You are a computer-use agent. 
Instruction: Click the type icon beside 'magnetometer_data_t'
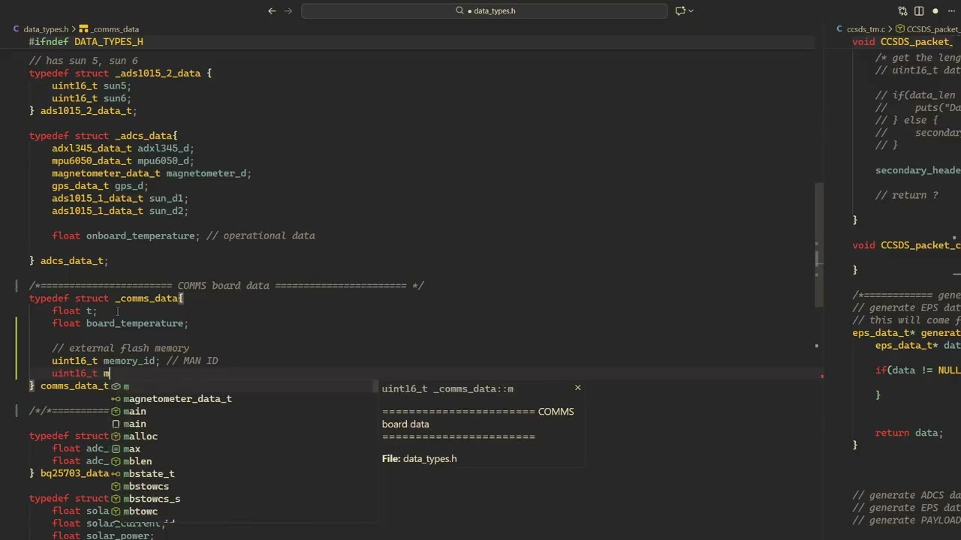coord(116,399)
